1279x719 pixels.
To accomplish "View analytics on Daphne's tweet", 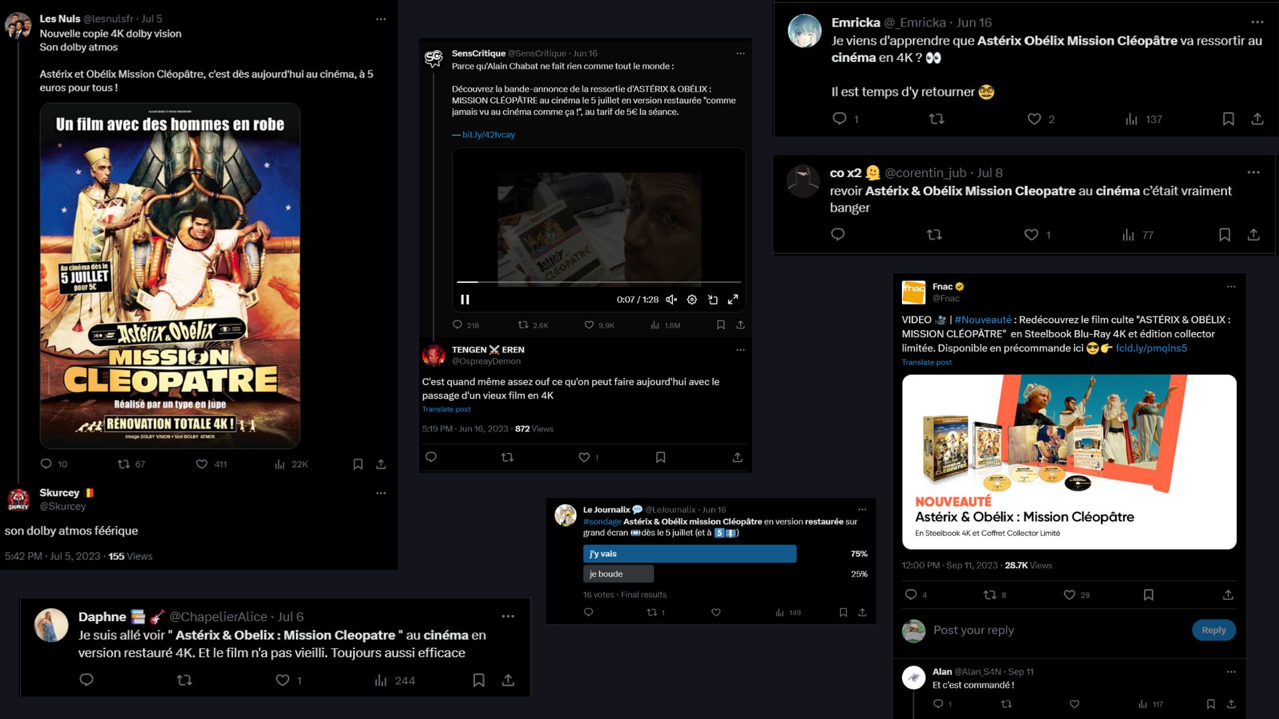I will pos(381,680).
